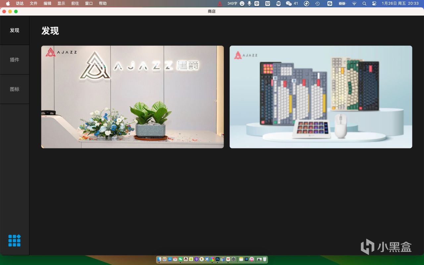Open the Time Machine clock icon
The image size is (424, 265).
317,3
